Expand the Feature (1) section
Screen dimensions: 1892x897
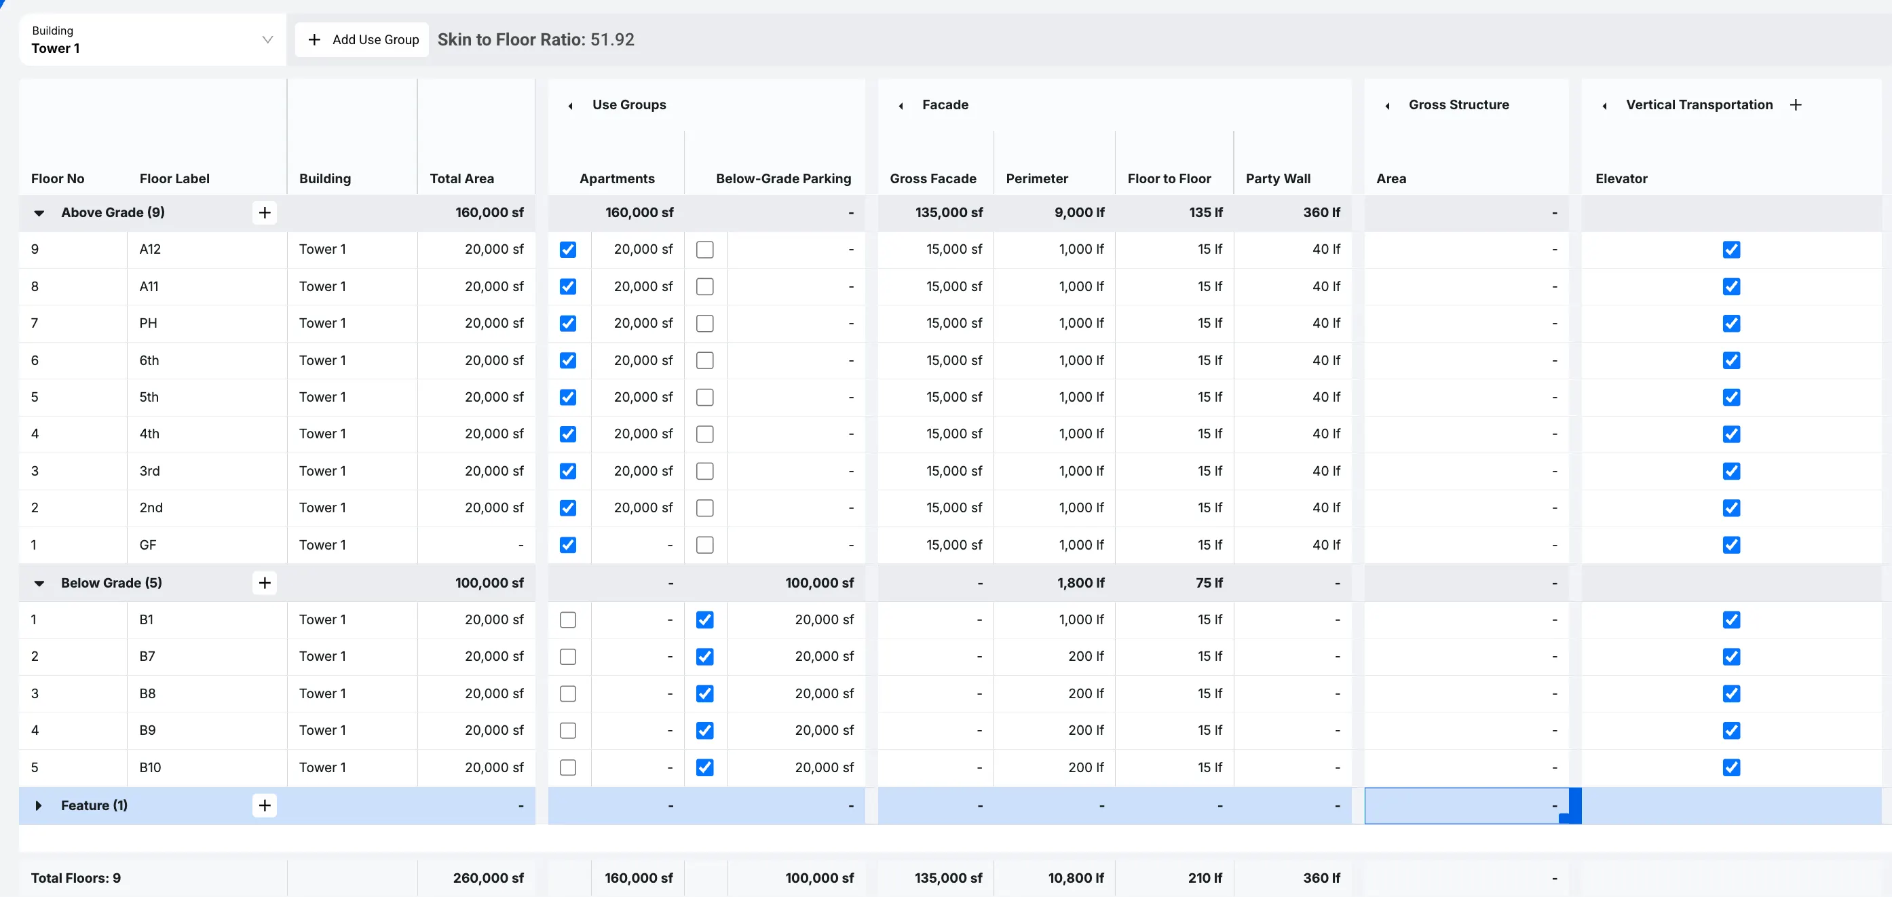[39, 806]
